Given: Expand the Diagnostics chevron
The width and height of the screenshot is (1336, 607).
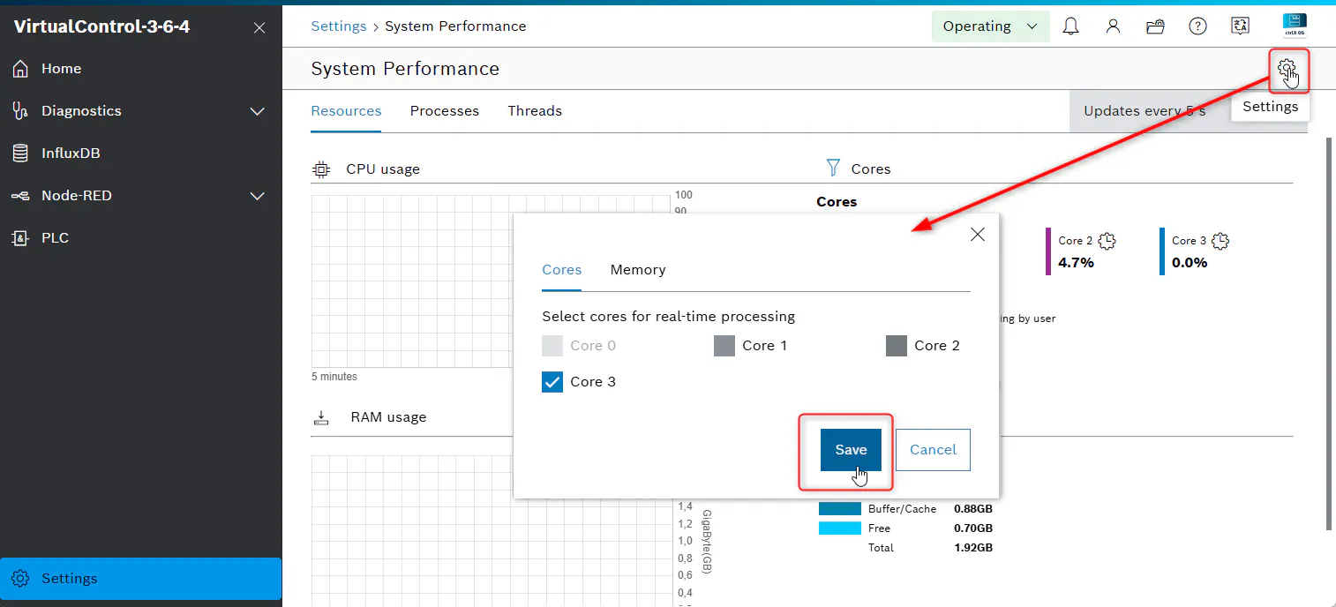Looking at the screenshot, I should (257, 111).
